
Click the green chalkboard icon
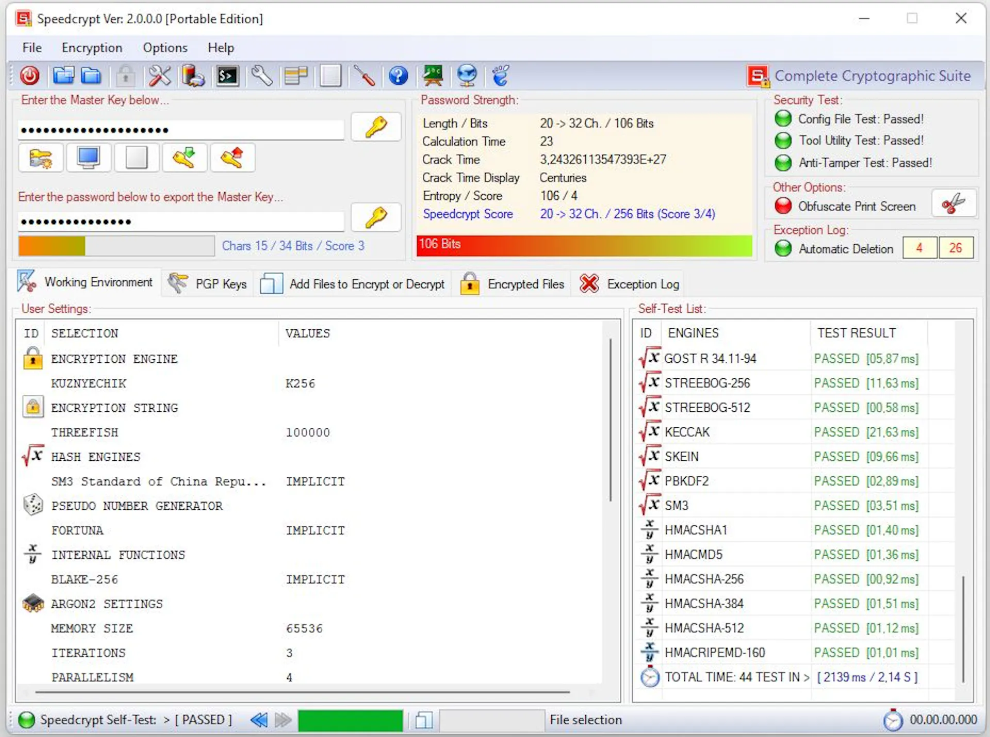[433, 76]
